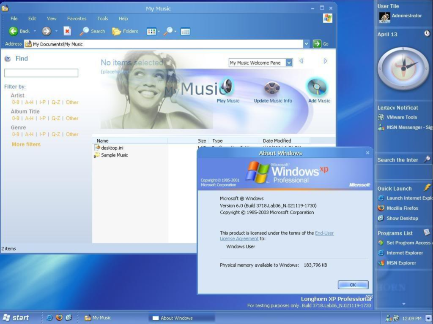The image size is (433, 324).
Task: Filter Genre by Other
Action: coord(72,134)
